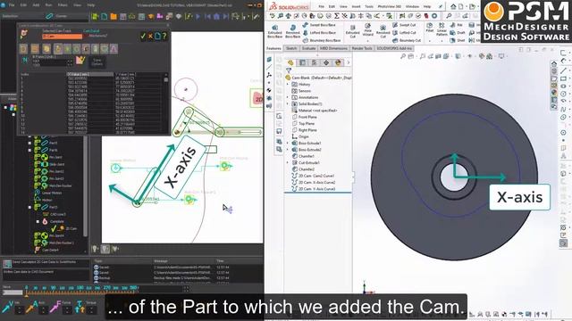The height and width of the screenshot is (321, 572).
Task: Expand Boss-Extrude2 feature node
Action: (x=288, y=150)
